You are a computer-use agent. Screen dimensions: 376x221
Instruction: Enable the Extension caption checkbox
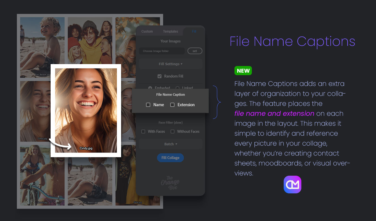[x=173, y=105]
